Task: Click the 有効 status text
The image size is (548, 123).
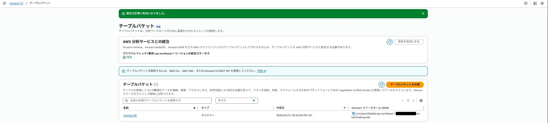Action: [x=129, y=57]
